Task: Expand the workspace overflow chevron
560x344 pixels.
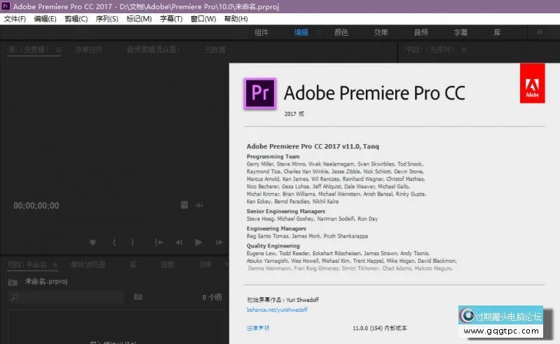Action: (x=540, y=32)
